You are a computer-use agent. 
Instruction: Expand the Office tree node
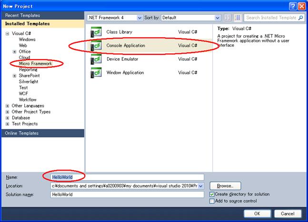[14, 52]
